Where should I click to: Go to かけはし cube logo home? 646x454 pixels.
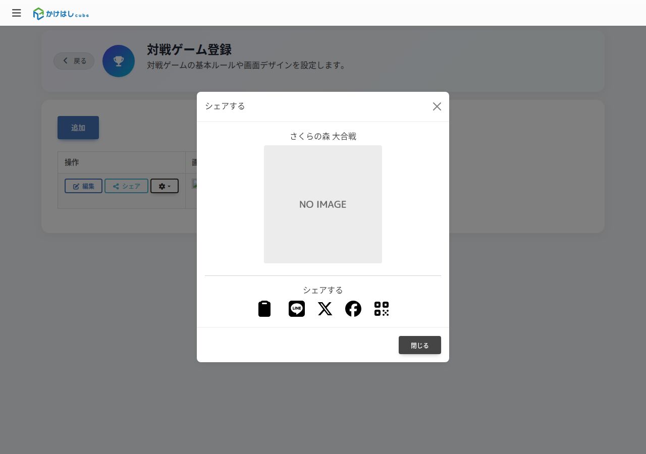pos(61,14)
